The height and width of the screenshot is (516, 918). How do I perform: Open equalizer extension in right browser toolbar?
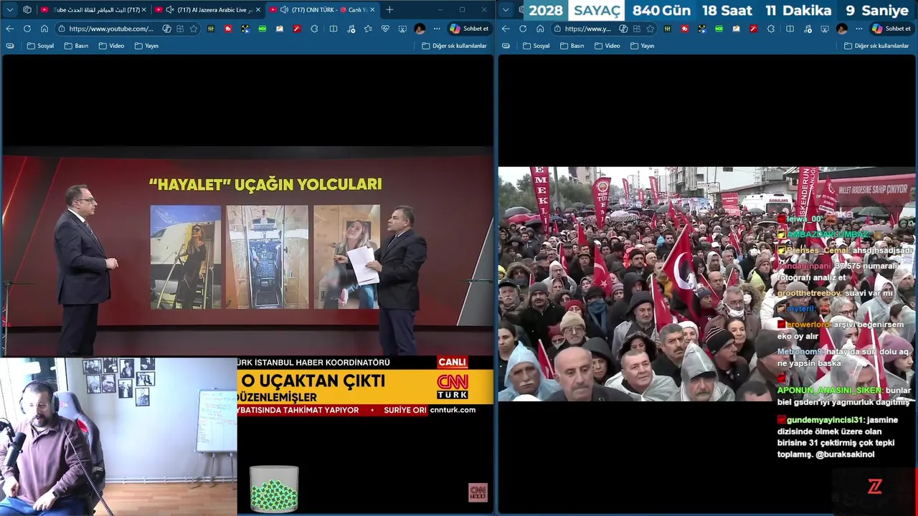[667, 29]
